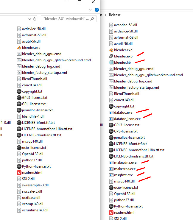This screenshot has height=220, width=193.
Task: Click the blender-2.81-windows64 search field
Action: pos(66,19)
